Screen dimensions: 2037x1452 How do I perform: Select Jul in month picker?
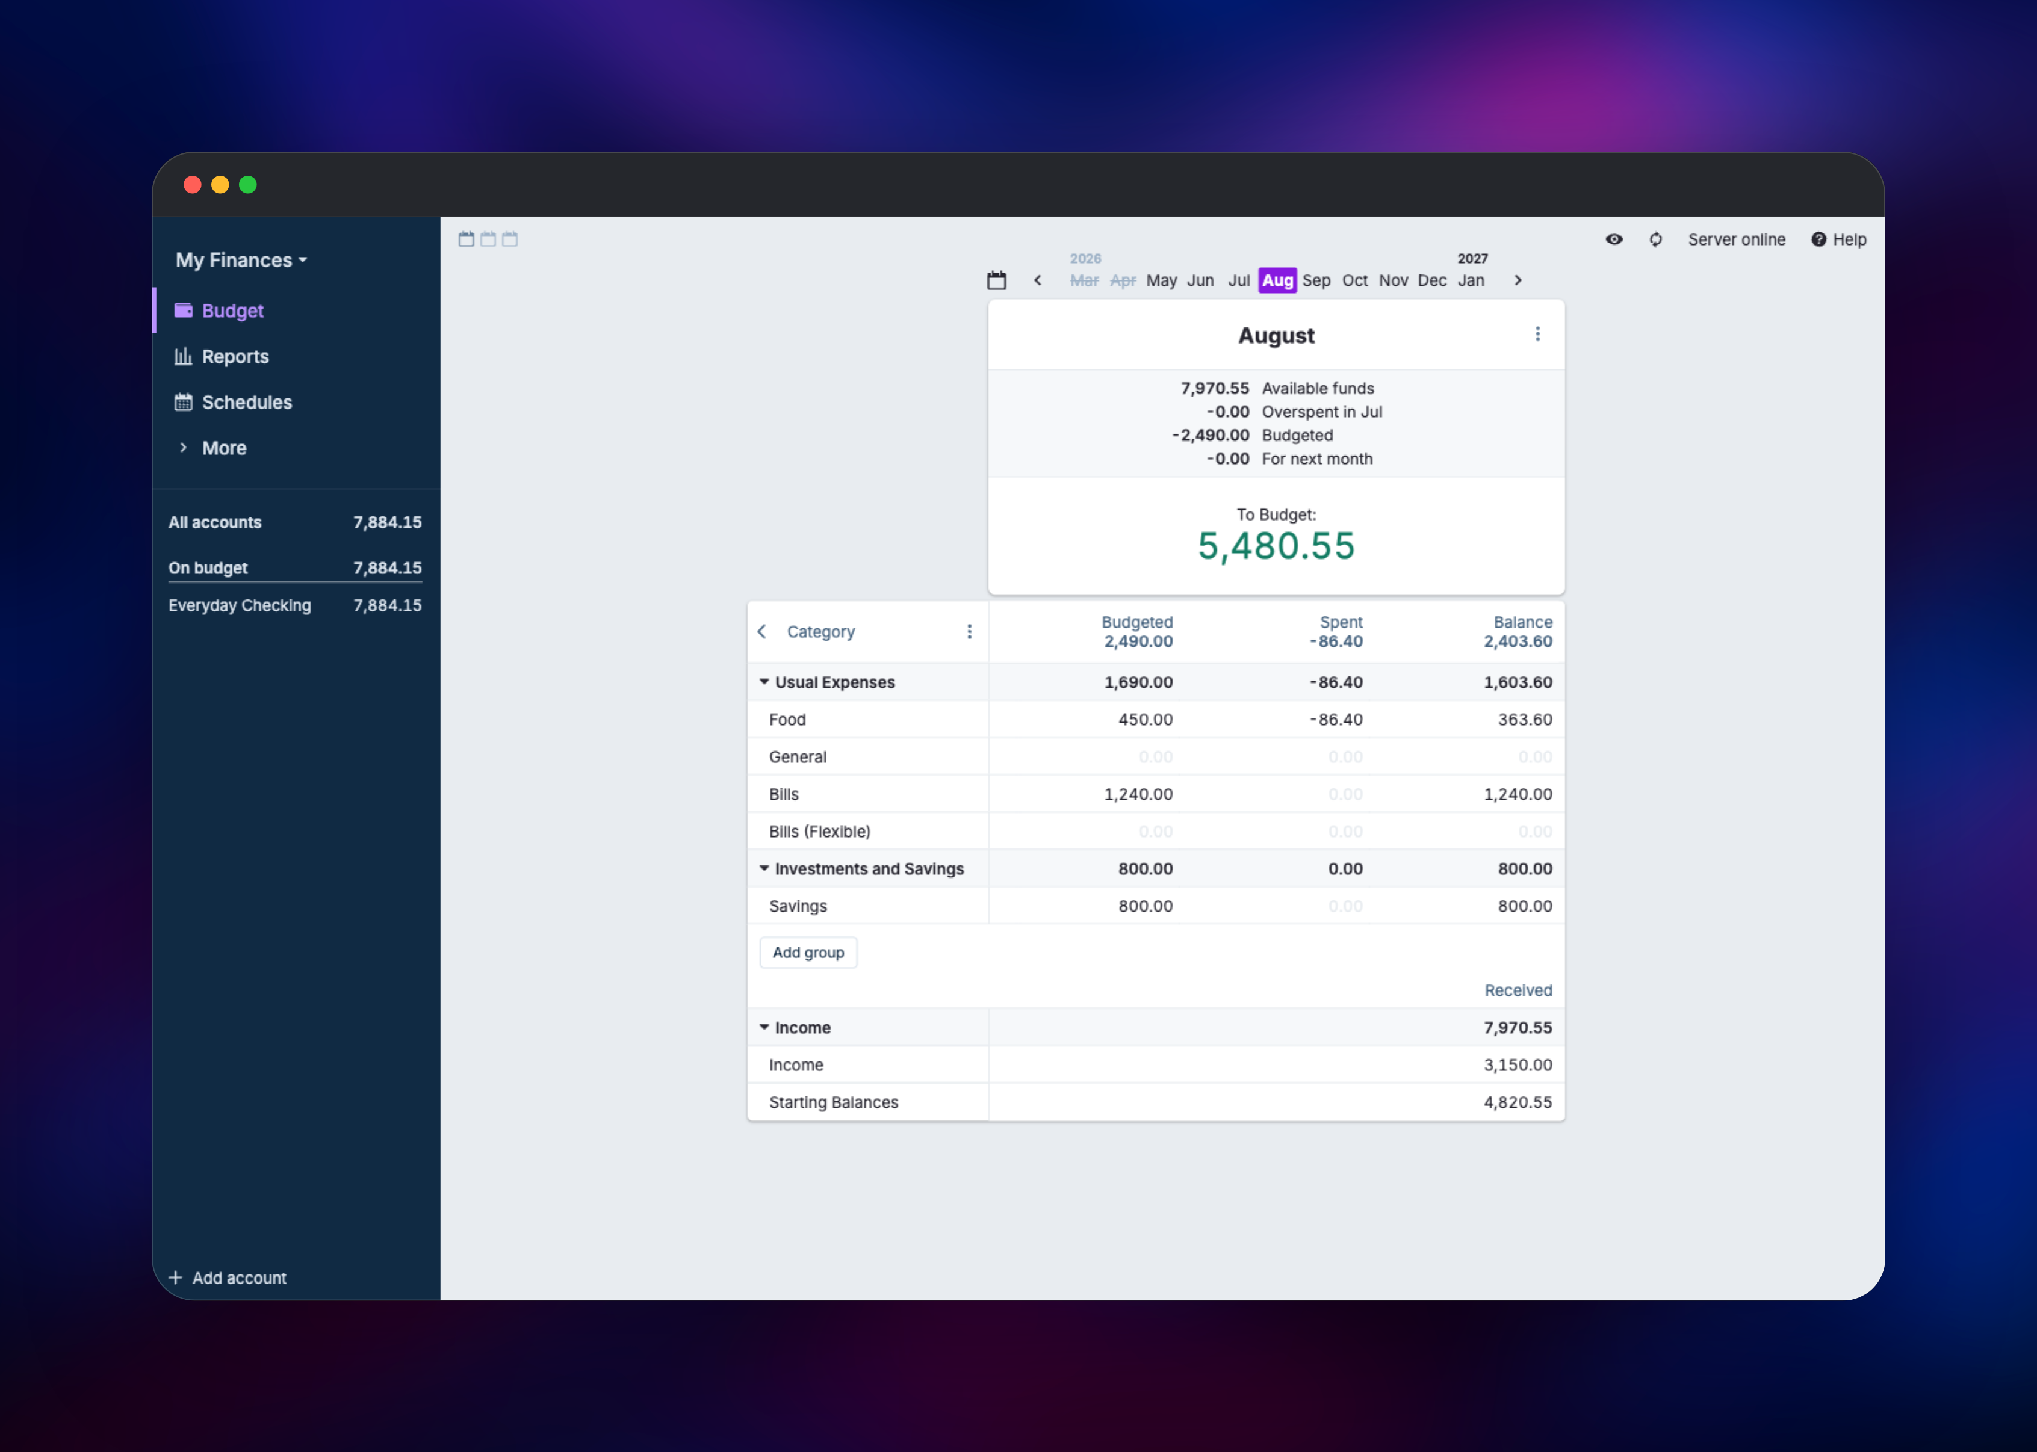pos(1238,281)
